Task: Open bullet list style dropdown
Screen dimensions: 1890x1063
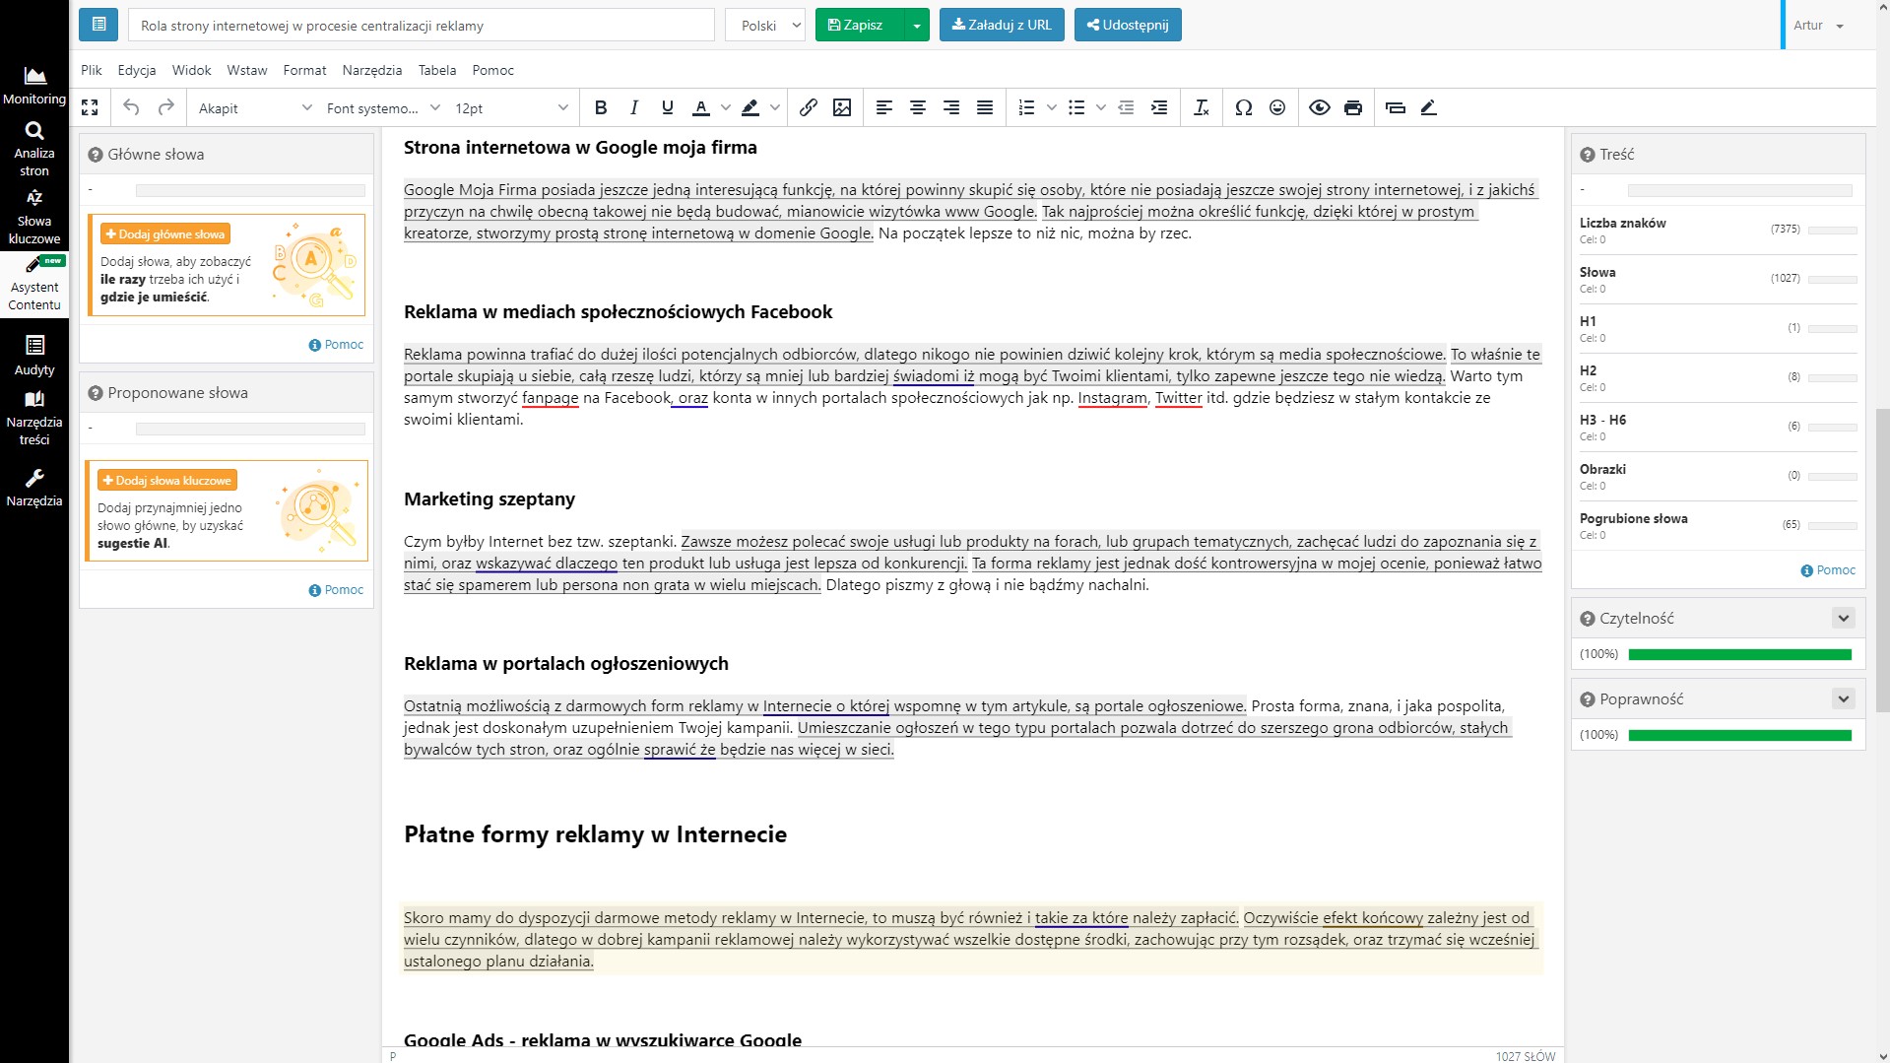Action: [x=1101, y=107]
